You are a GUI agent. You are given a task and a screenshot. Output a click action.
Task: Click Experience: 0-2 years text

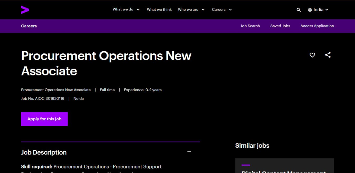click(142, 90)
